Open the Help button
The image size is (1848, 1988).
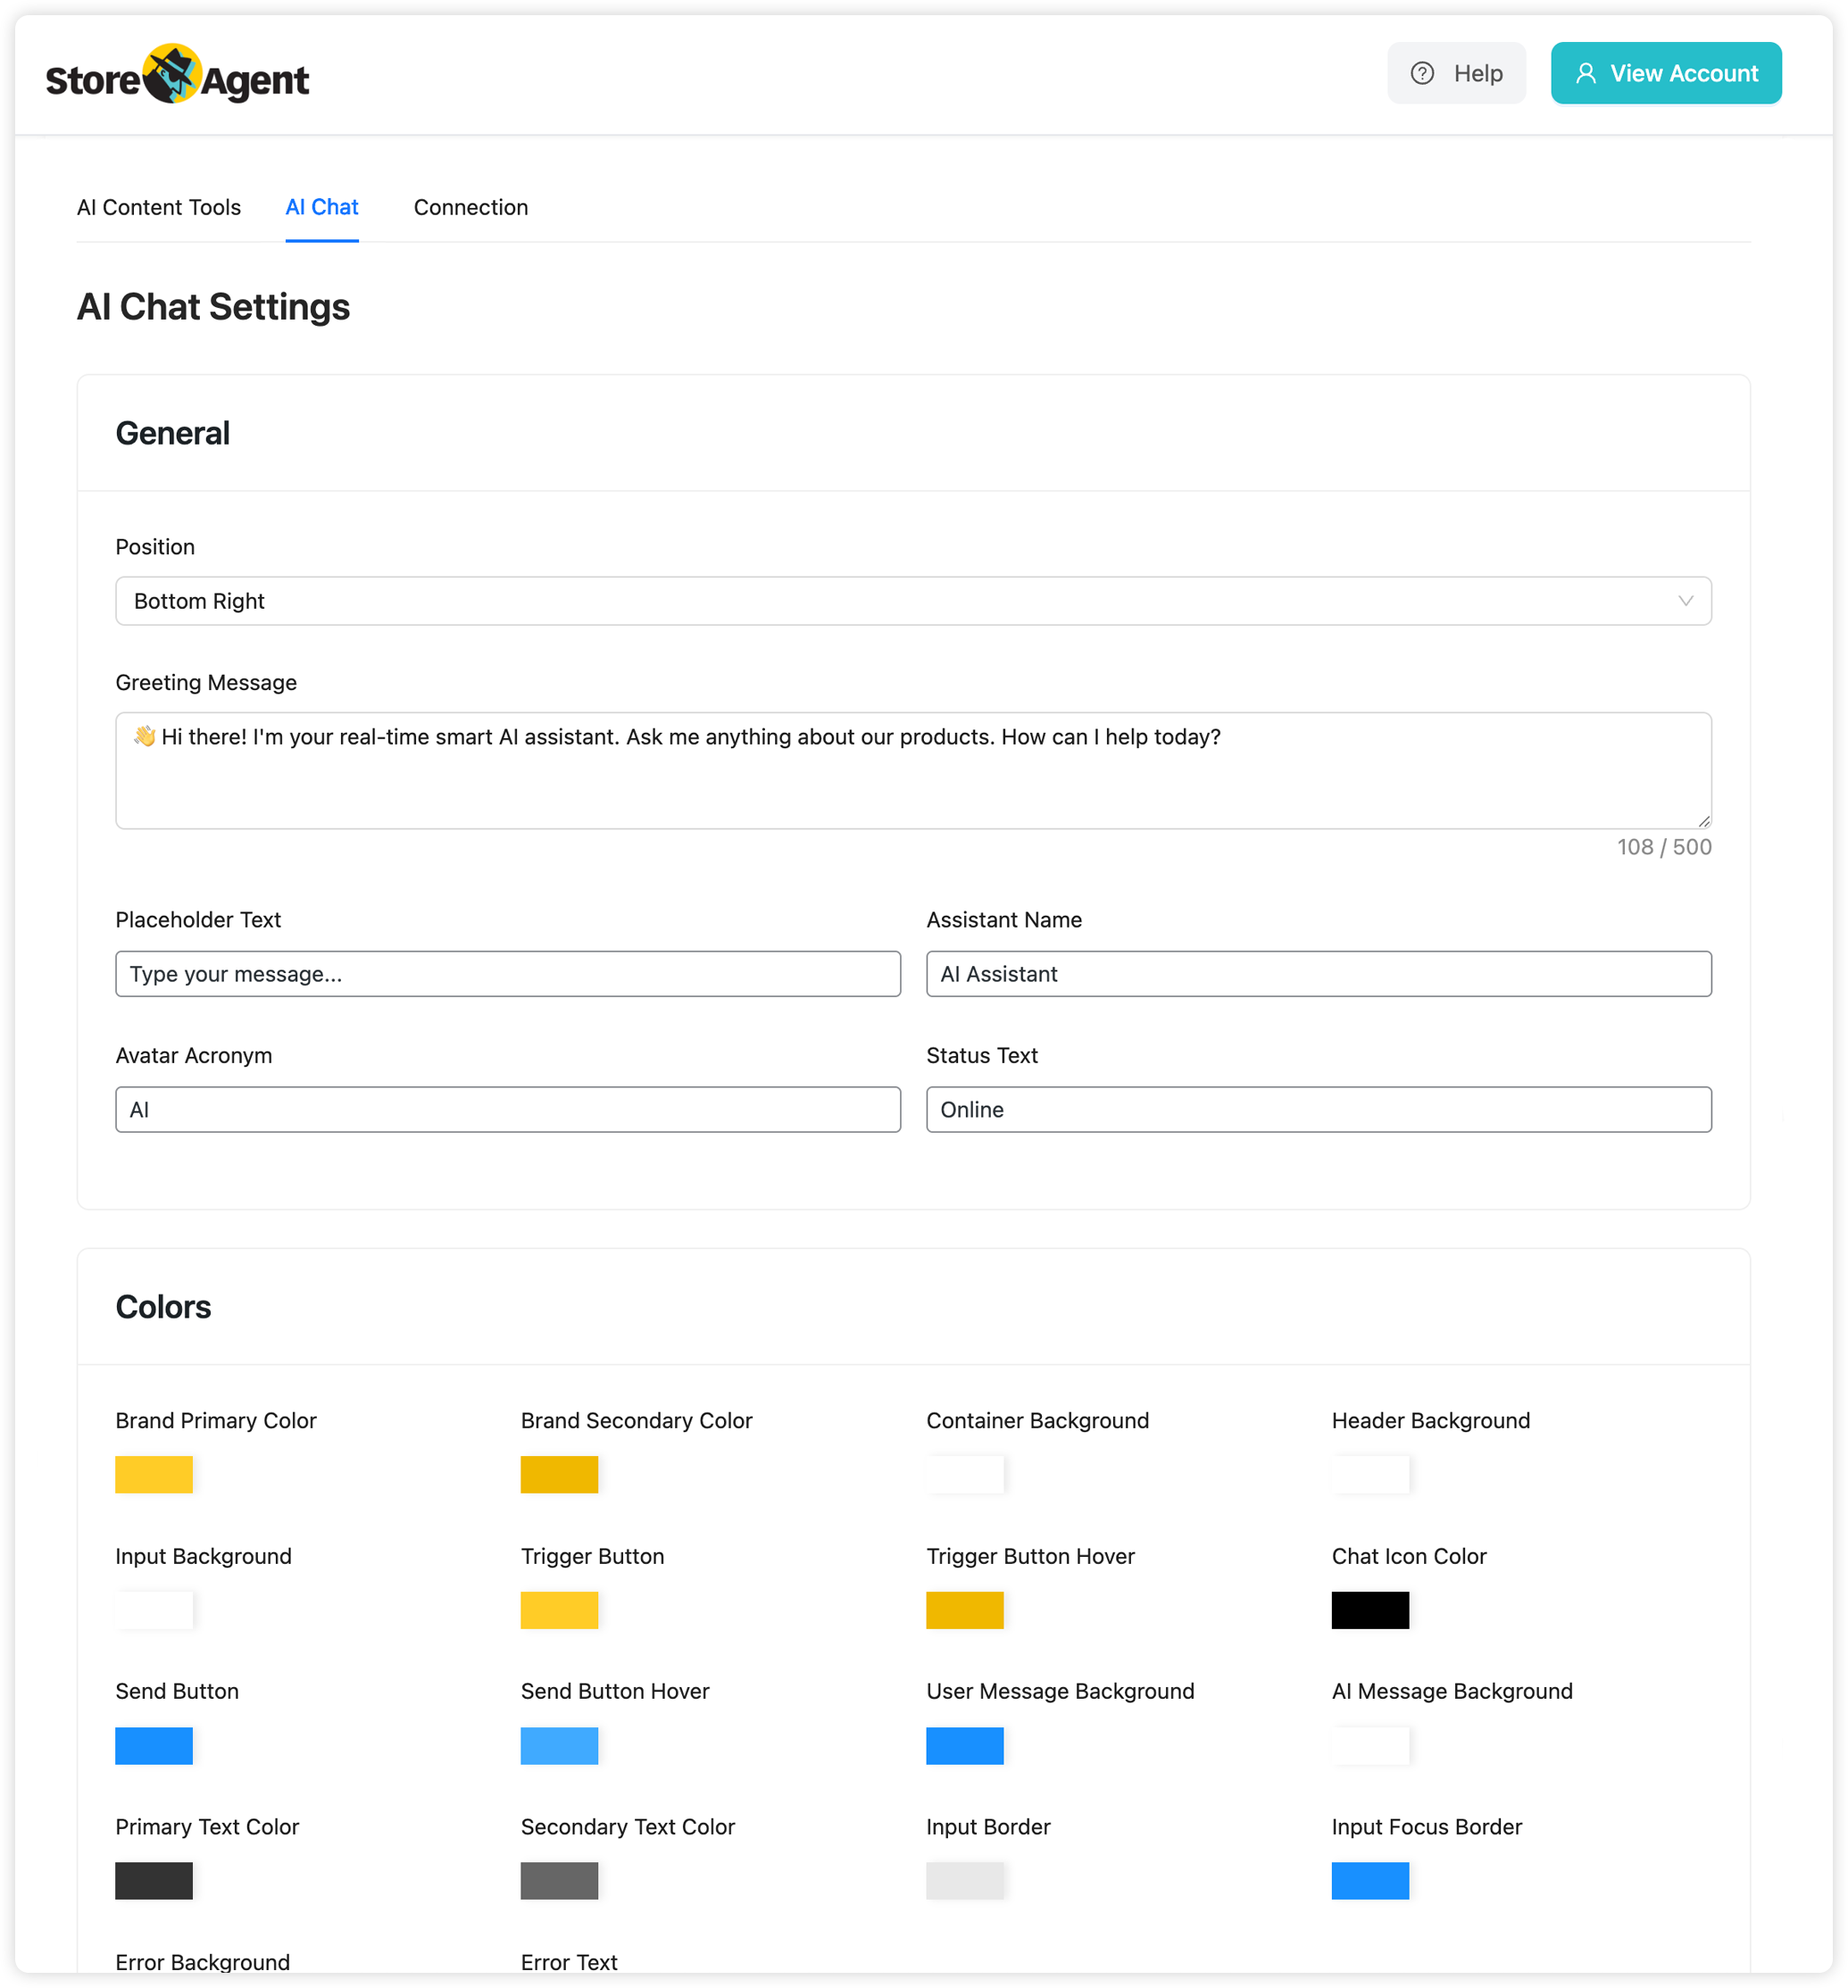click(1456, 73)
